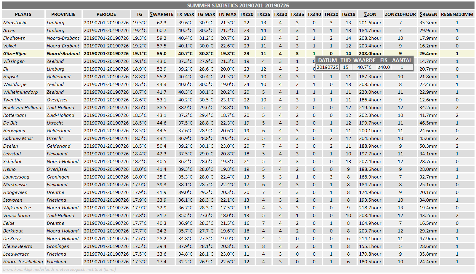Select the Berkhout station name
Screen dimensions: 476x274
pos(13,231)
